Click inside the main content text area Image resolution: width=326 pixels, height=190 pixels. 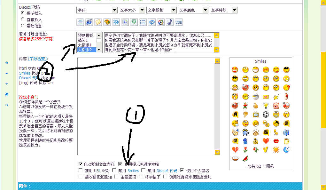tap(146, 106)
